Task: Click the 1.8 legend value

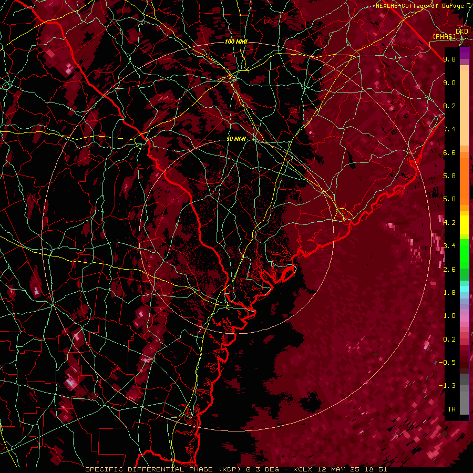Action: point(449,293)
